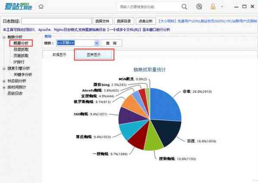Click the 选择文件 button
The height and width of the screenshot is (183, 258).
(102, 21)
